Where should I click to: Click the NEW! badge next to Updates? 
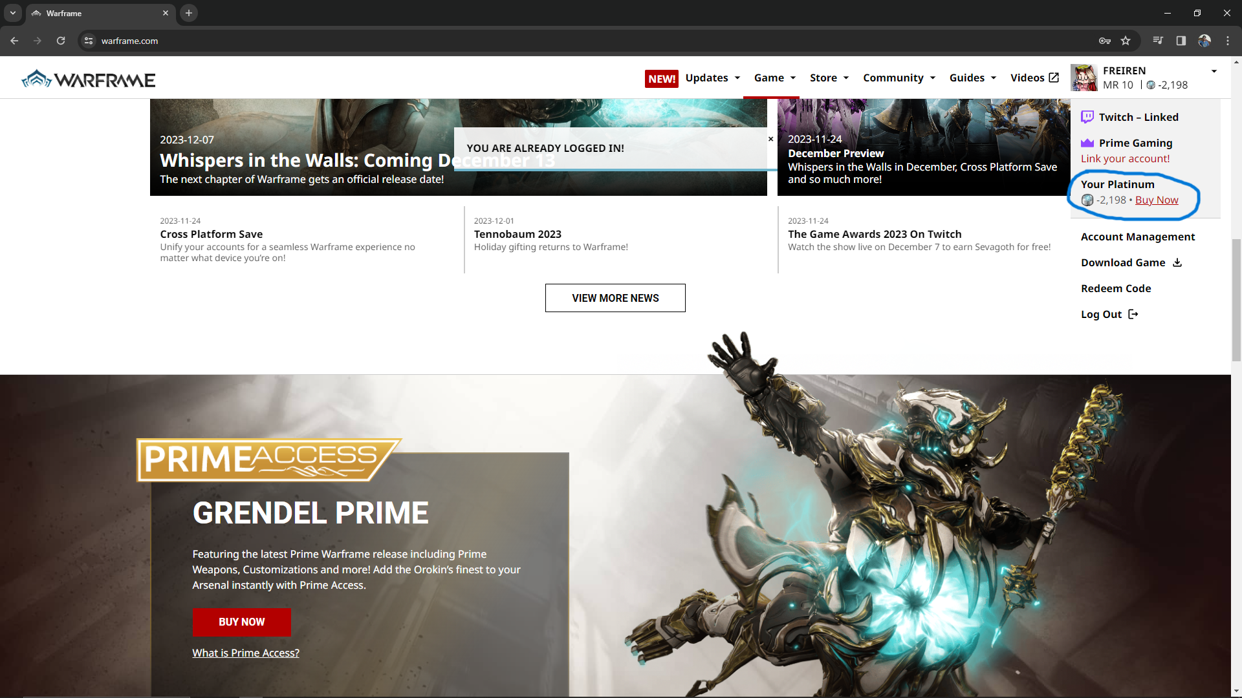[x=662, y=79]
